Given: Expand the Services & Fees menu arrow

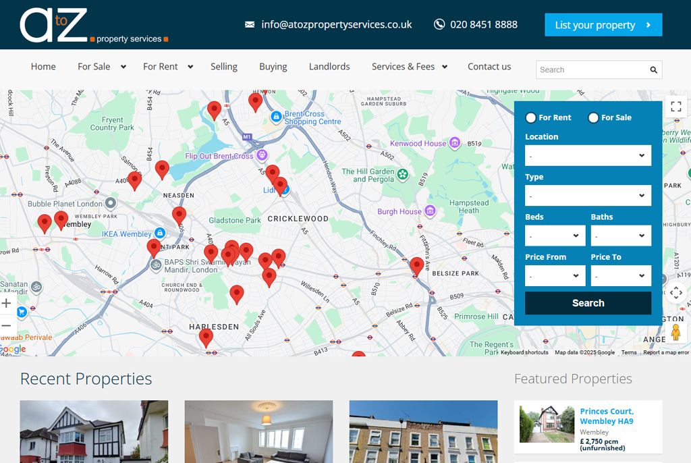Looking at the screenshot, I should point(445,67).
